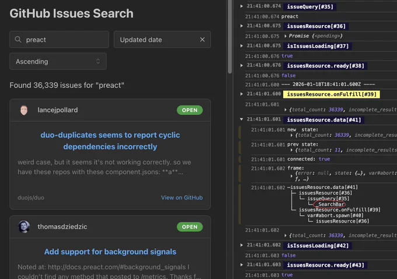397x279 pixels.
Task: Expand the frame error null object
Action: (x=291, y=176)
